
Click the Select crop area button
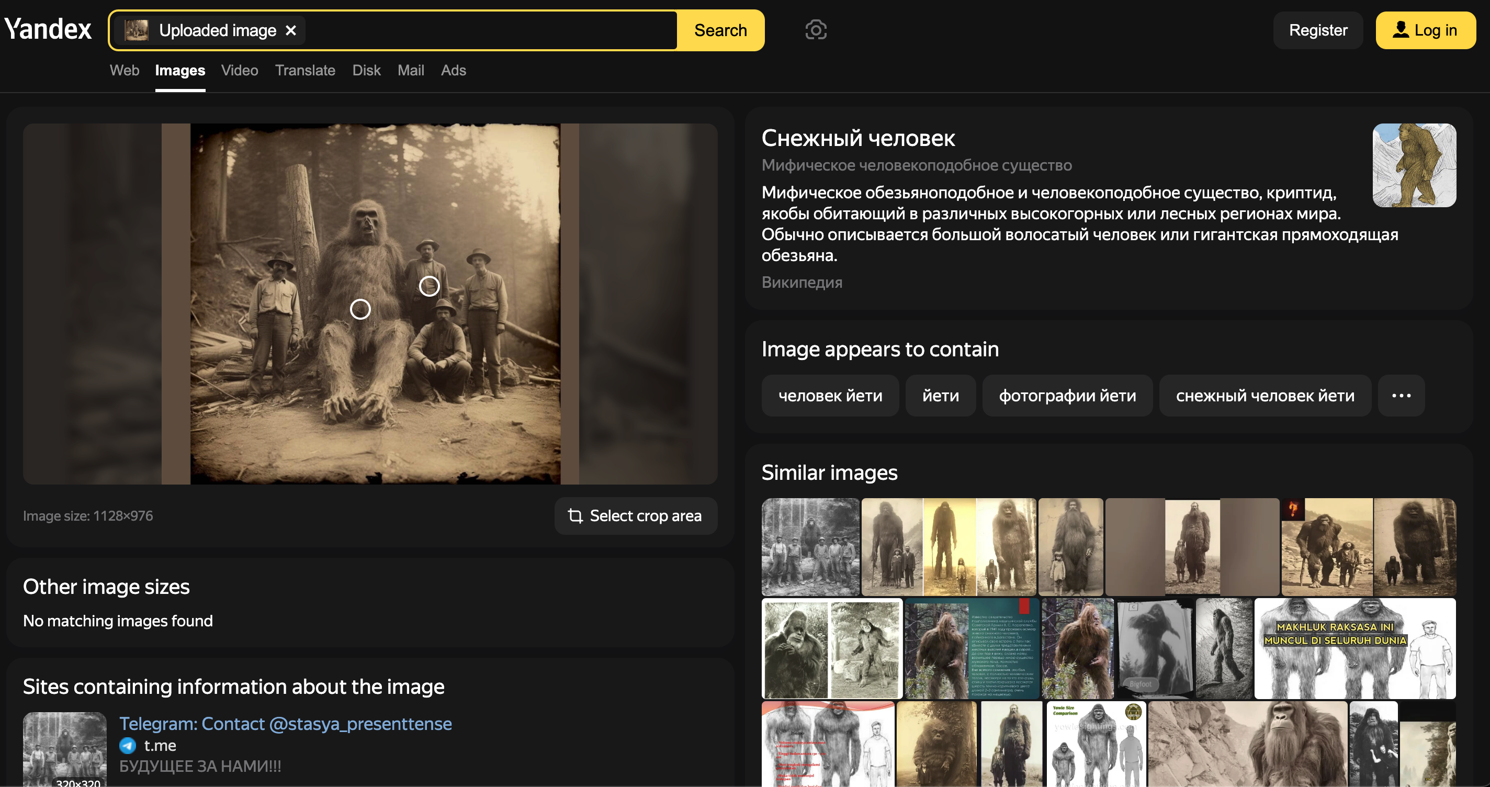pos(635,515)
